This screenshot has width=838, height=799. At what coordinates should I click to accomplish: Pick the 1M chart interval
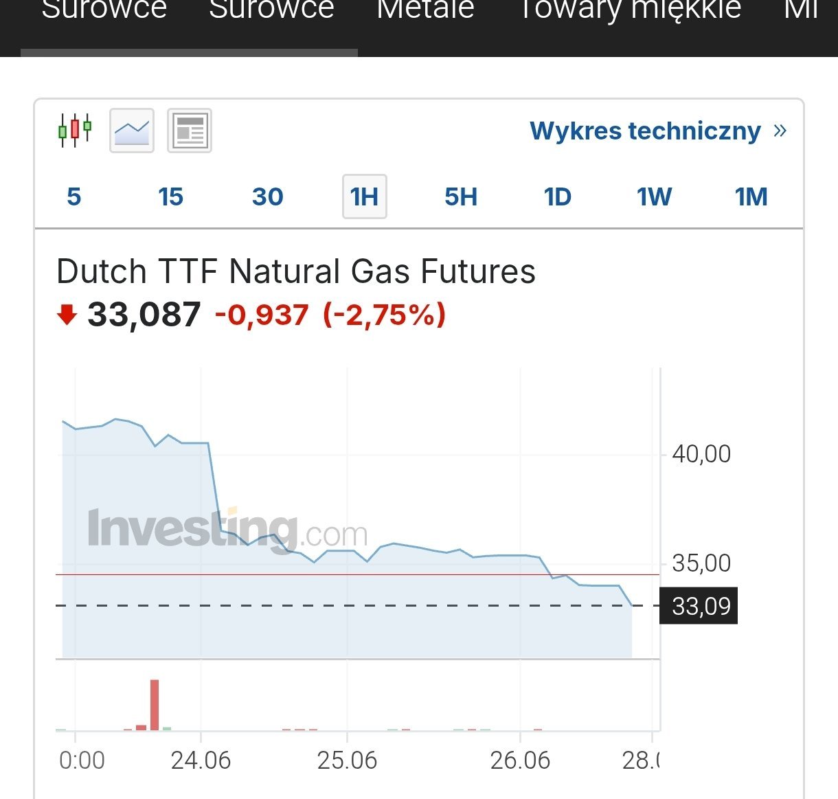tap(751, 197)
